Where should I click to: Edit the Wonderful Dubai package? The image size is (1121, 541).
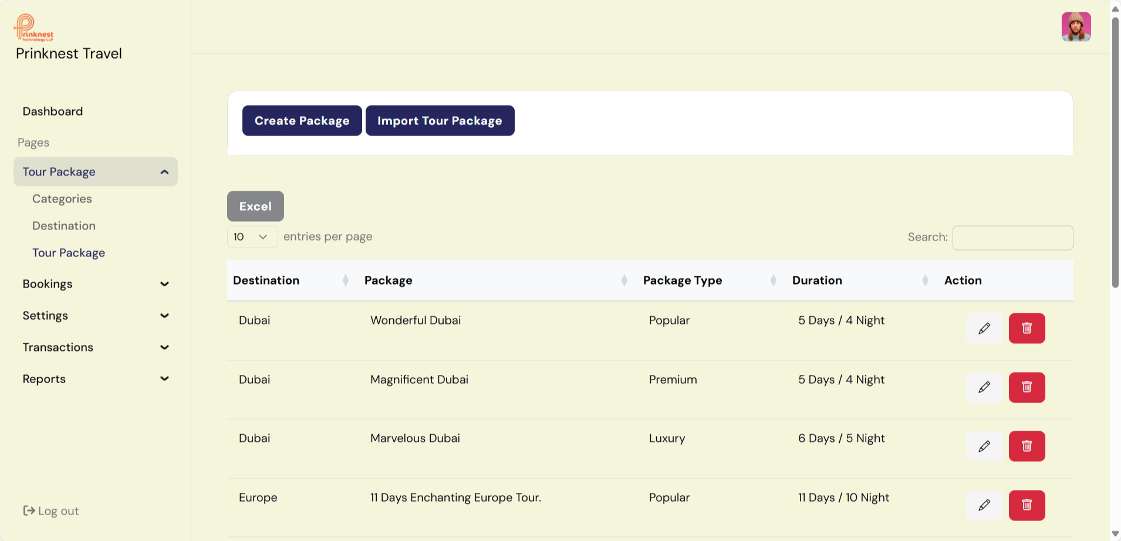point(984,328)
